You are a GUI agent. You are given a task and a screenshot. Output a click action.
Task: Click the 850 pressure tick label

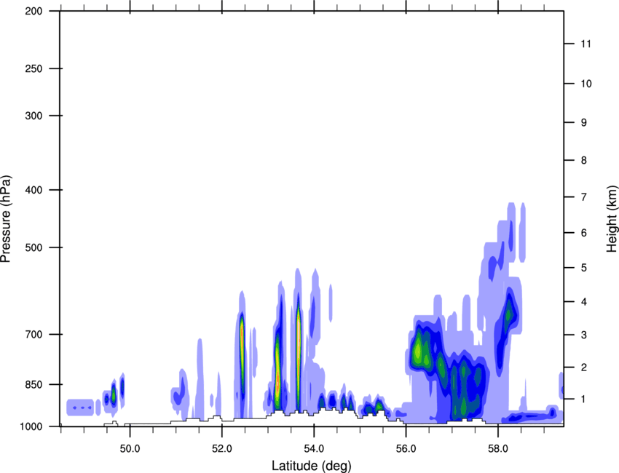[33, 384]
